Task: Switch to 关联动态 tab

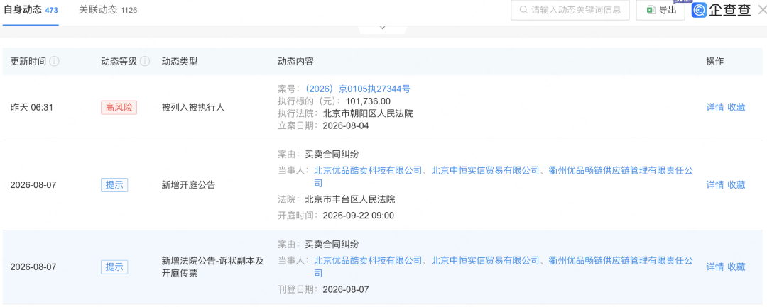Action: pyautogui.click(x=108, y=10)
